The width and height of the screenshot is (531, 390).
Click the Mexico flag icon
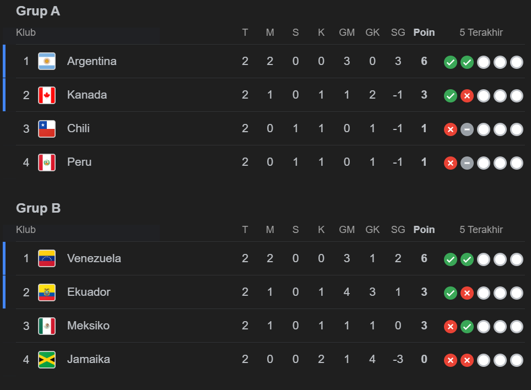[47, 326]
